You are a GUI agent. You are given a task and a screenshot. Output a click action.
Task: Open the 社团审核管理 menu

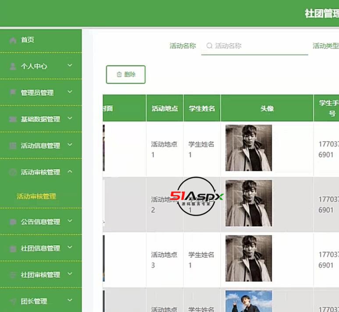pyautogui.click(x=41, y=275)
